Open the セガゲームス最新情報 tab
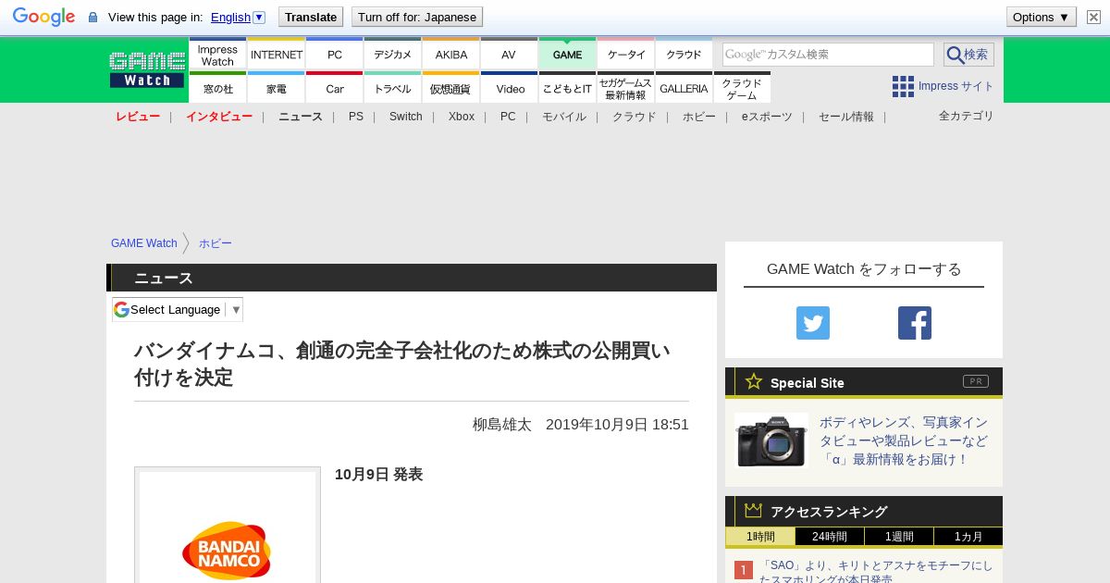The height and width of the screenshot is (583, 1110). click(626, 88)
